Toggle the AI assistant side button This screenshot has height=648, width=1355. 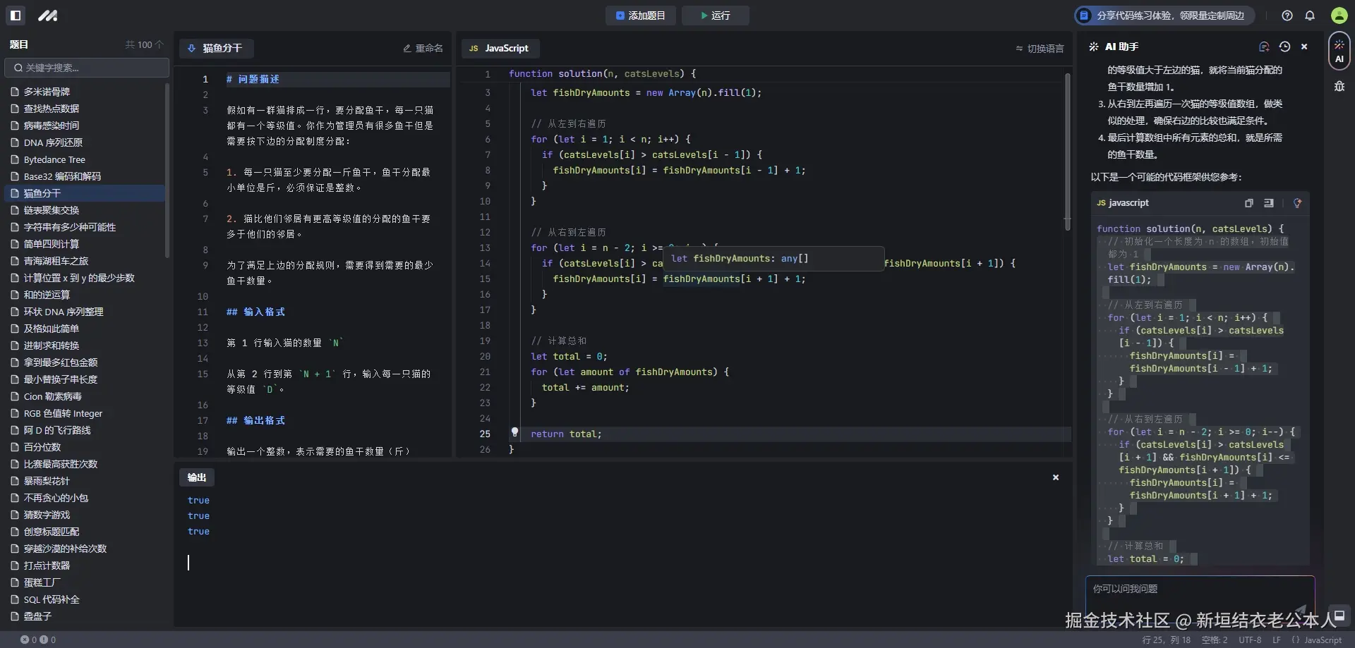pos(1339,51)
